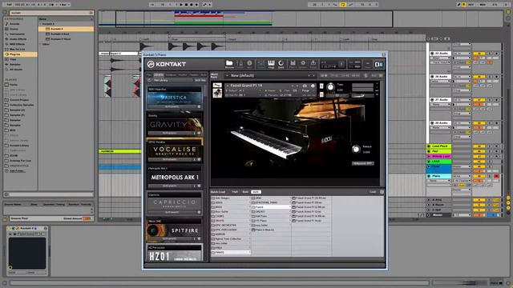Select the Bank tab in Quick-Load
The width and height of the screenshot is (513, 288).
tap(245, 192)
